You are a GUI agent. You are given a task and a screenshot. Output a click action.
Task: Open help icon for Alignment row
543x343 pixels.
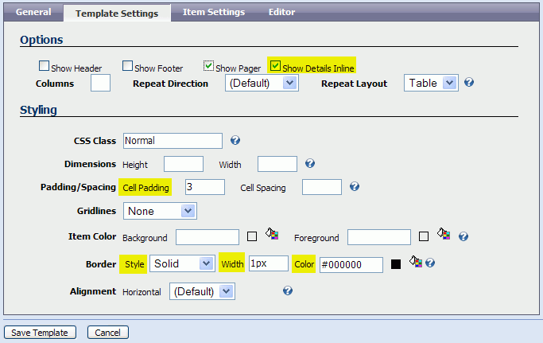click(288, 290)
